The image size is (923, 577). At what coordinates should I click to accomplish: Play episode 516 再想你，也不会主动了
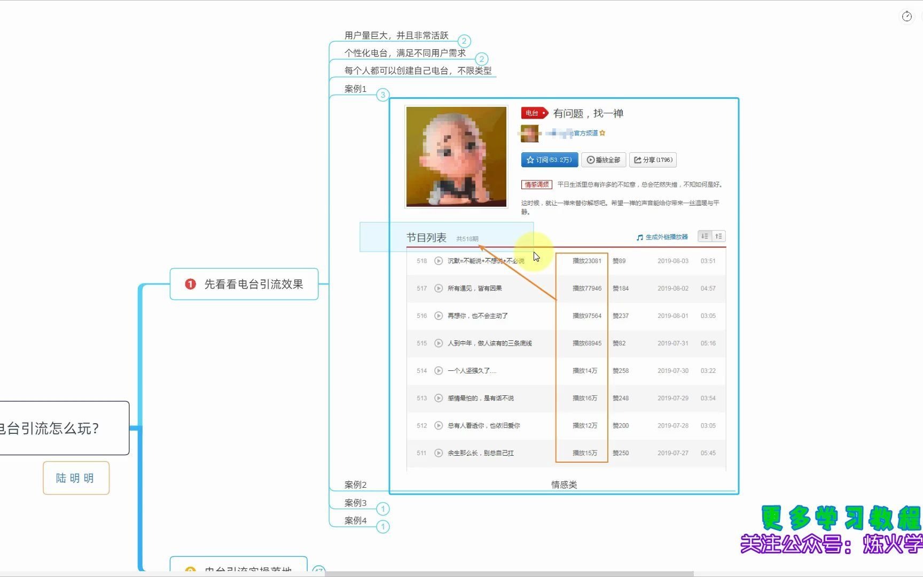tap(439, 316)
